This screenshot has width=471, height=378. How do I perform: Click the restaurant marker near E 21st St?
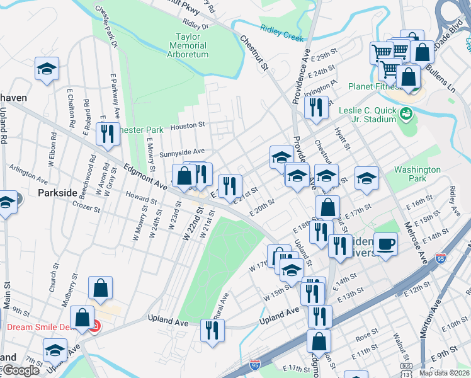coord(230,188)
